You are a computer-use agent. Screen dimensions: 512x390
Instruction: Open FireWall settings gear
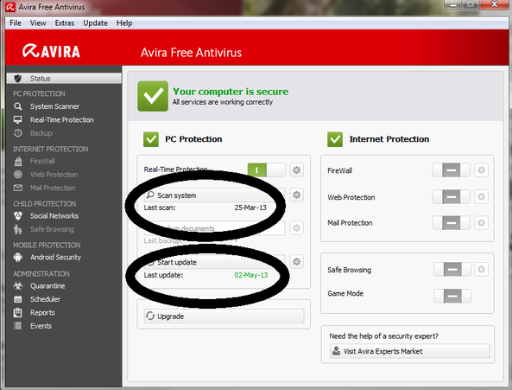(481, 170)
